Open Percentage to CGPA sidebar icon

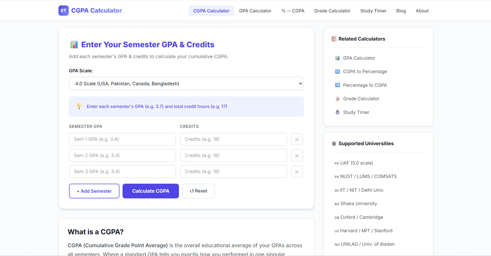(337, 85)
